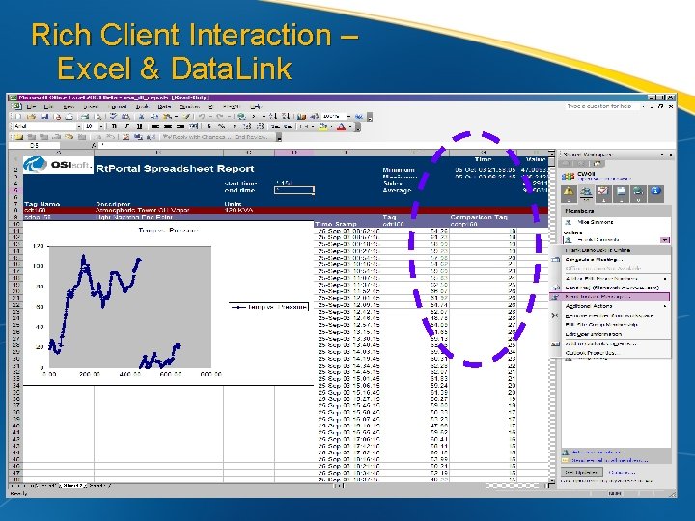The image size is (695, 521).
Task: Choose Edit Site Group Membership entry
Action: [x=610, y=325]
